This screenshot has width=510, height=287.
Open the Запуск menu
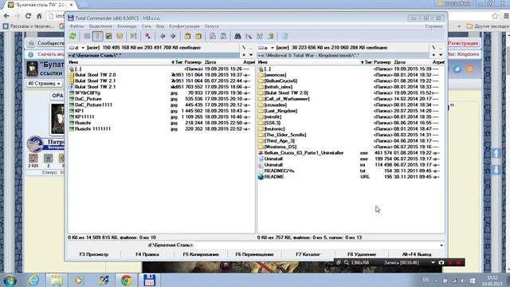(212, 26)
